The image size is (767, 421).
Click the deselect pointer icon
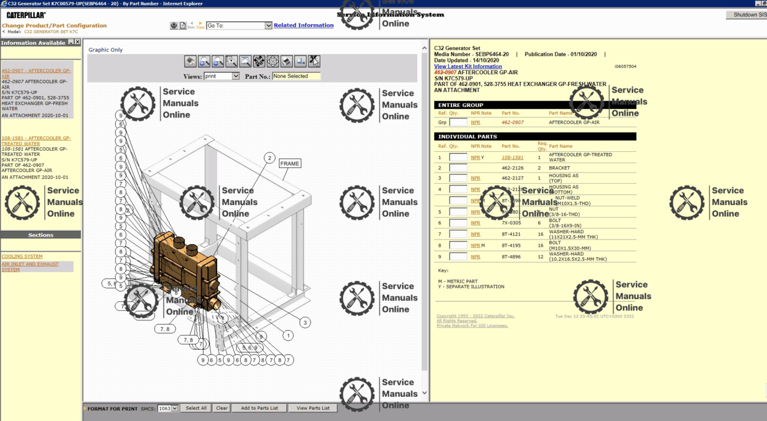click(x=314, y=61)
